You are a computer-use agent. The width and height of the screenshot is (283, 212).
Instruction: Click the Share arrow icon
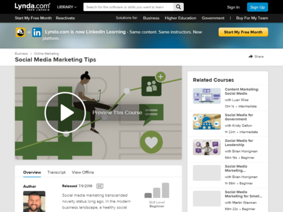point(251,57)
